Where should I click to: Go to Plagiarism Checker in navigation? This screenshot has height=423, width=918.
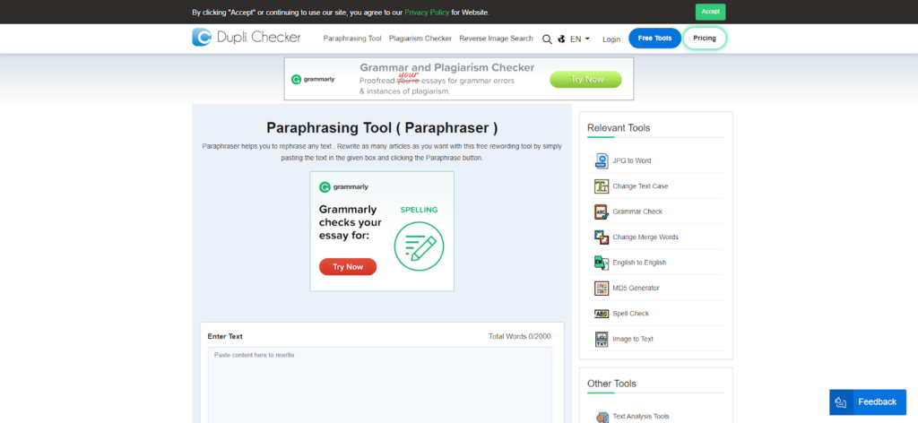420,39
